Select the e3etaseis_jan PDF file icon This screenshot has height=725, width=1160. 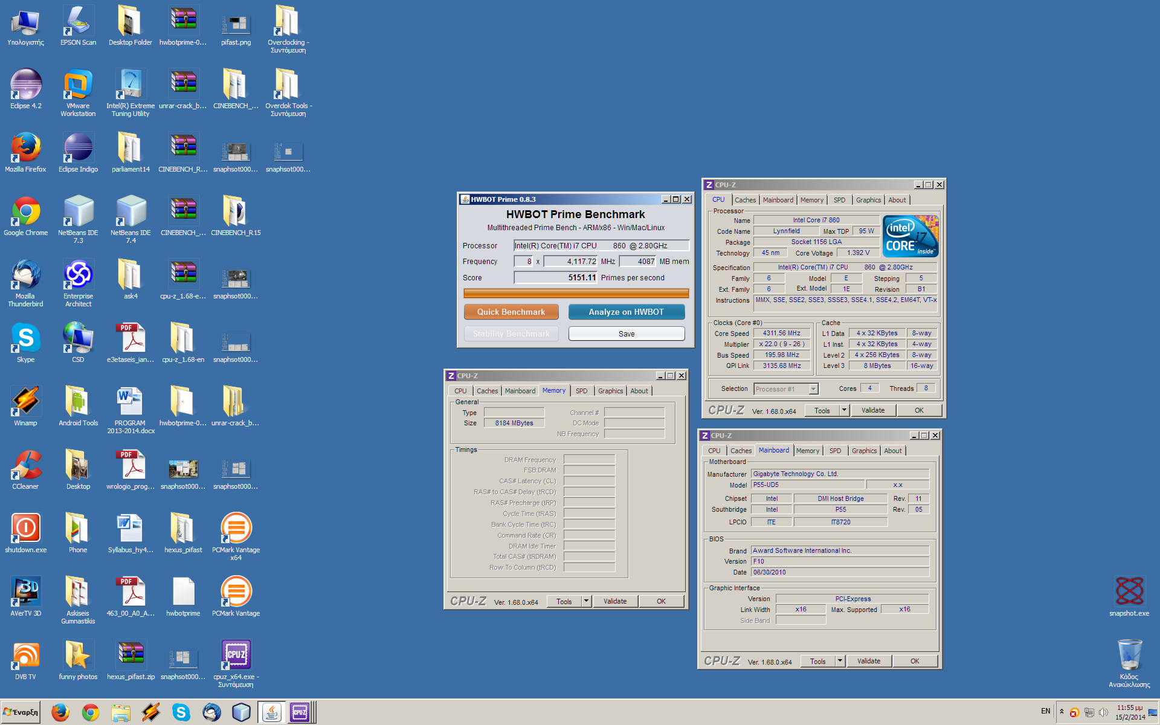[130, 343]
